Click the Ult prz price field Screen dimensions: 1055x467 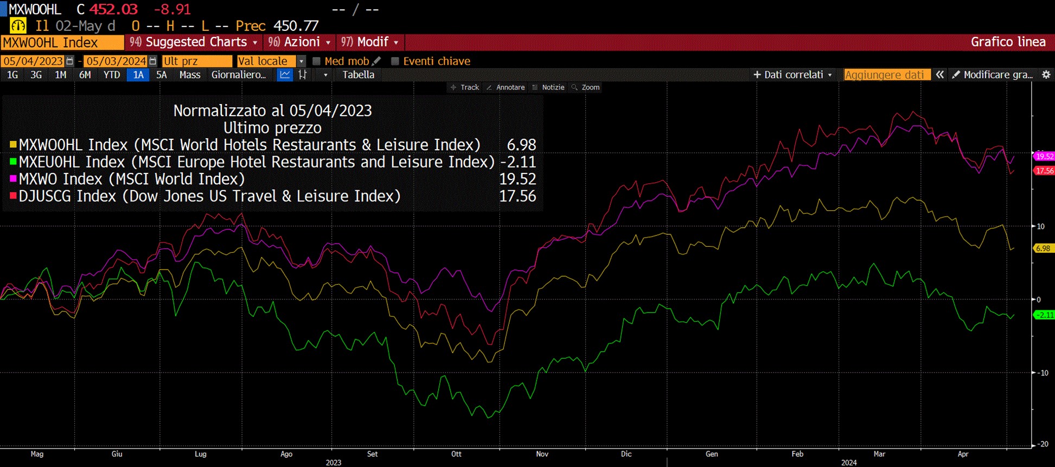tap(197, 61)
